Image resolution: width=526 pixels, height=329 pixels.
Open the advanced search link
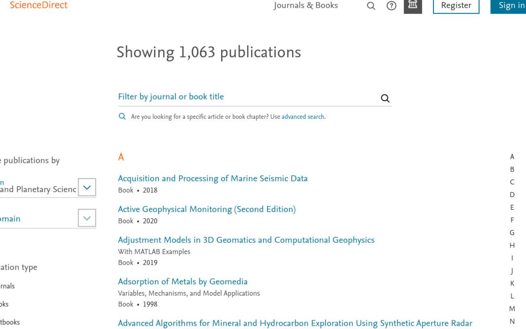[x=303, y=117]
